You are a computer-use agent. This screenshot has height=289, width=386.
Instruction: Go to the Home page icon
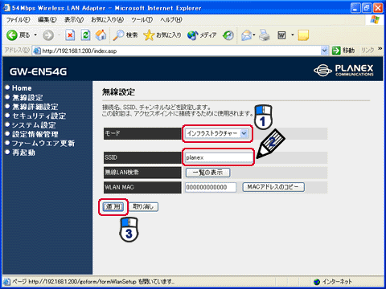tap(101, 35)
